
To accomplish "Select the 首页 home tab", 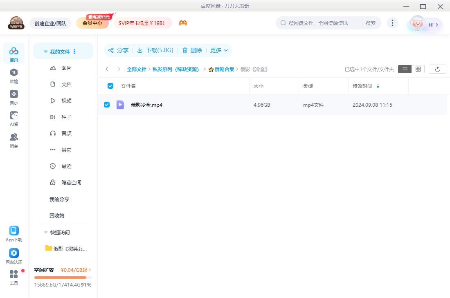I will pyautogui.click(x=13, y=53).
